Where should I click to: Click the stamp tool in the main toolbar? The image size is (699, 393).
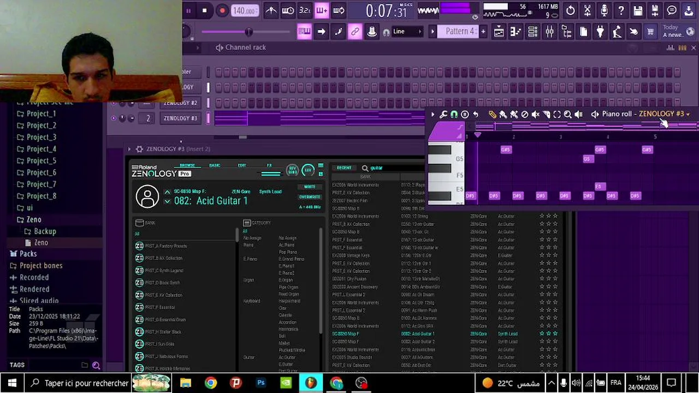pyautogui.click(x=372, y=32)
